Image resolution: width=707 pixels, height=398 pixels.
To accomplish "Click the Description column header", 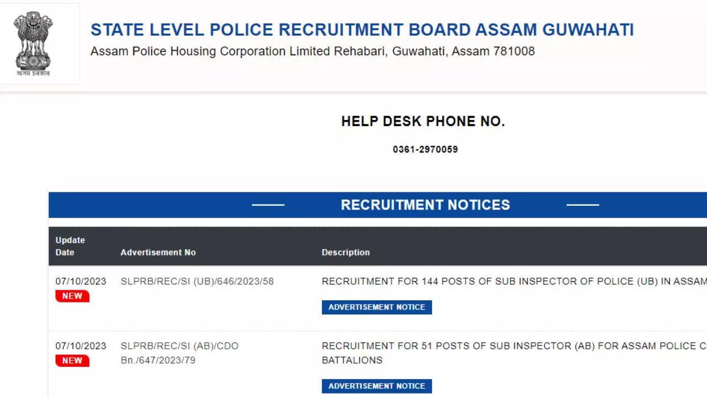I will click(346, 252).
